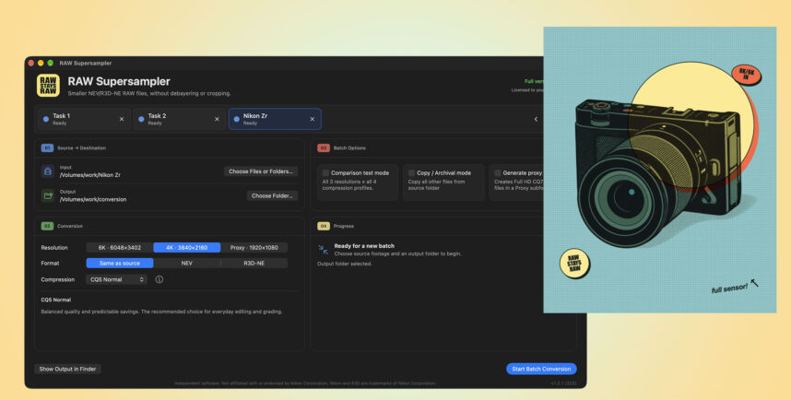Click Show Output in Finder

(x=67, y=369)
